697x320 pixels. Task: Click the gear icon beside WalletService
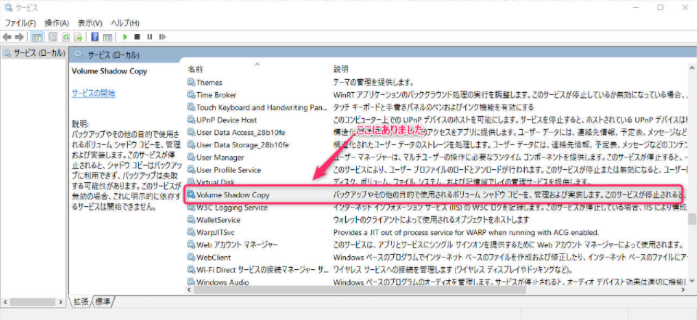191,220
